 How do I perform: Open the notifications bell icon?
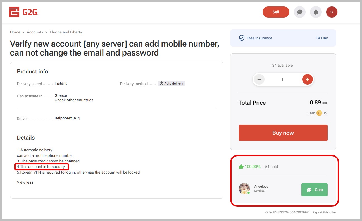tap(316, 12)
